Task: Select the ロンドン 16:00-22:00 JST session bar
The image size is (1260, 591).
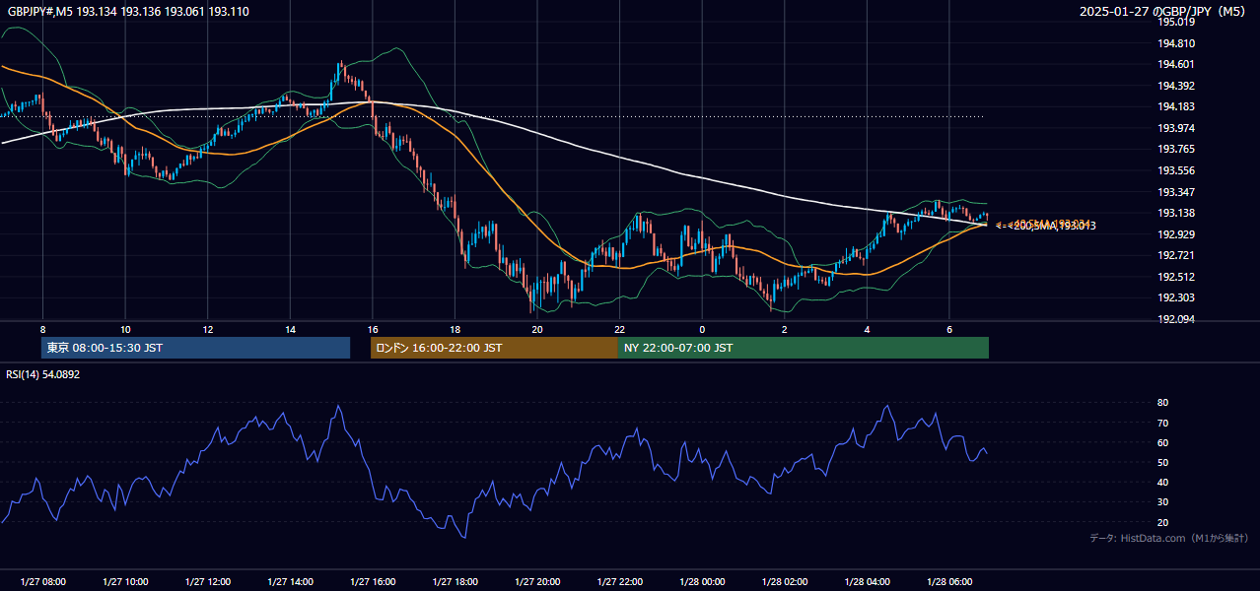Action: (x=494, y=348)
